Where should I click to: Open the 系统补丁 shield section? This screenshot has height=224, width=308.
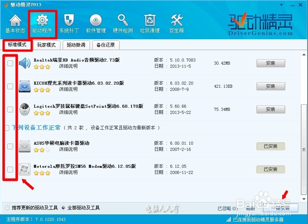pos(69,24)
